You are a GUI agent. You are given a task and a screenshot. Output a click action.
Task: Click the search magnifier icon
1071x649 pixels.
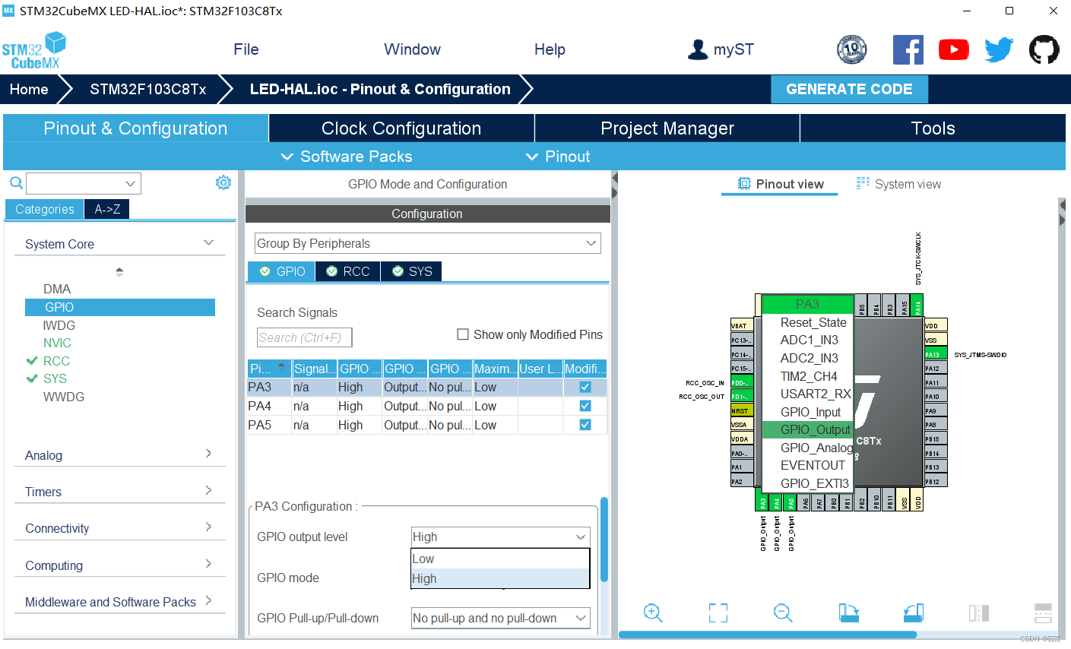16,182
